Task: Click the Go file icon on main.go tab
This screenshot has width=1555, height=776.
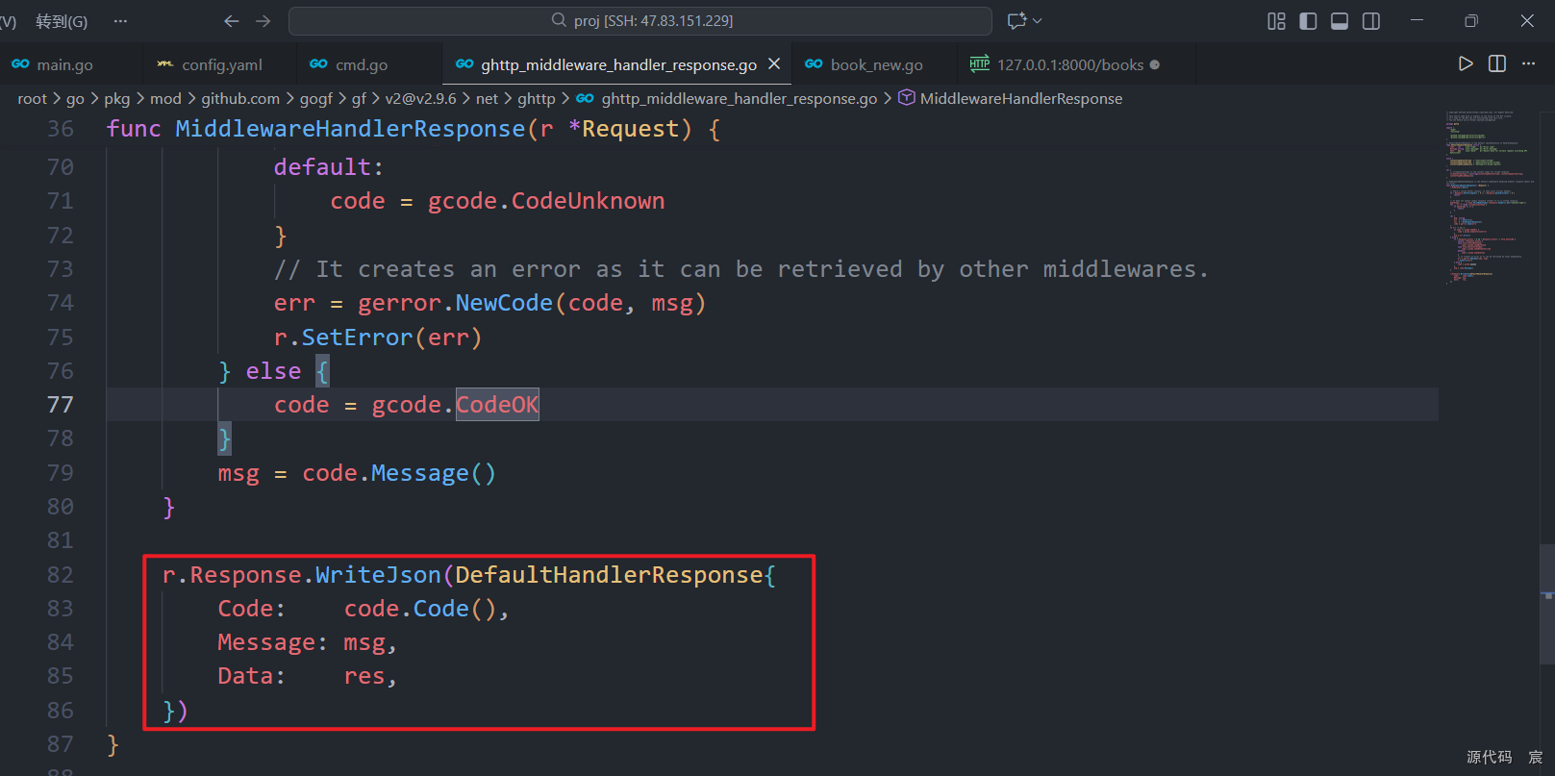Action: pos(20,63)
